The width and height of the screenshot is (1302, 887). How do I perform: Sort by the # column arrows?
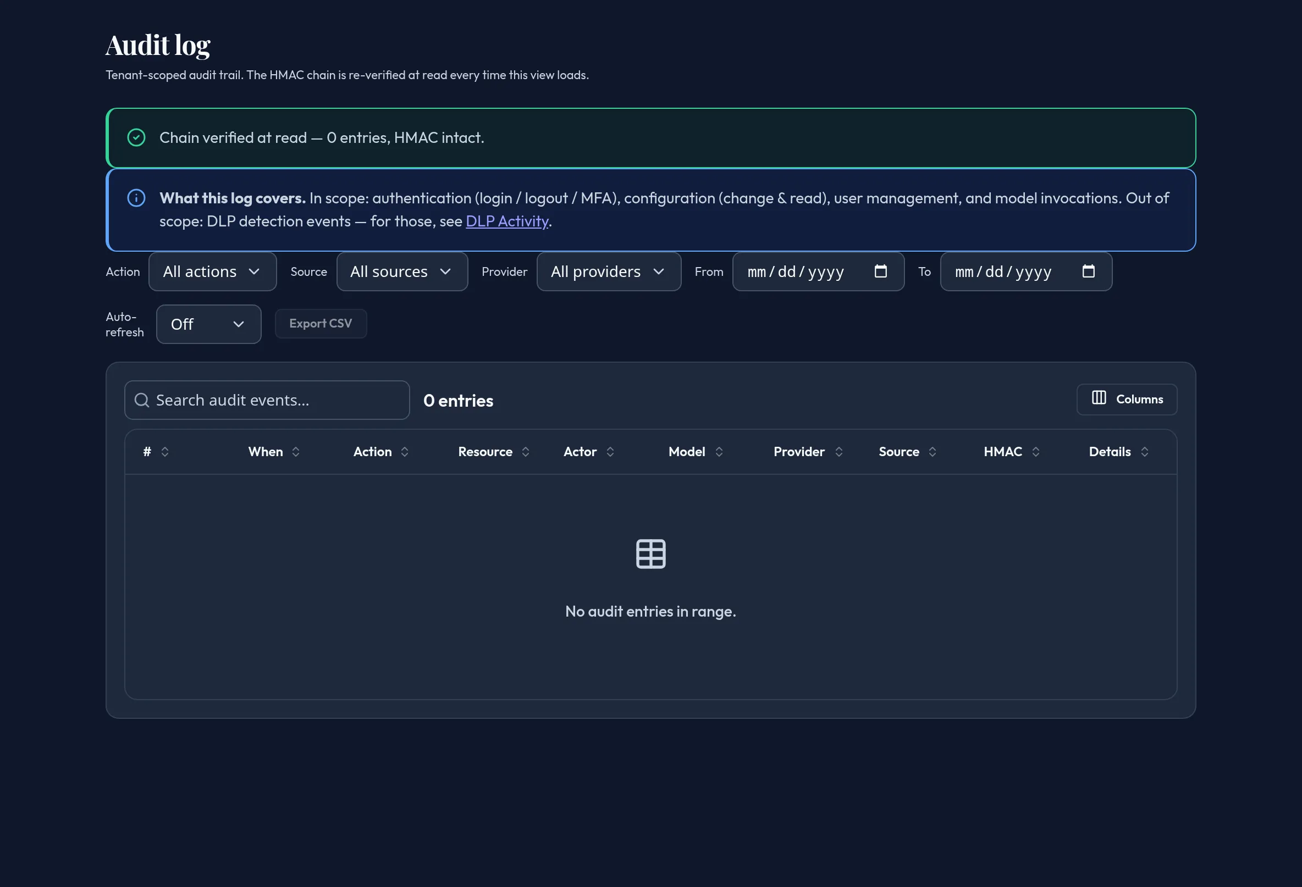(x=165, y=452)
